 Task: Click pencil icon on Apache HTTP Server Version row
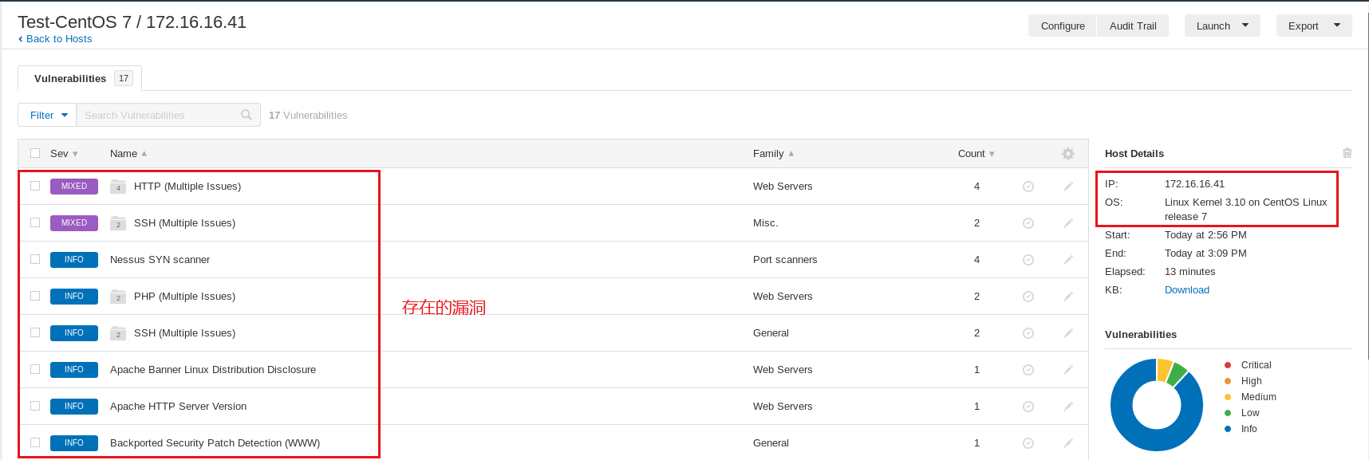click(1068, 407)
